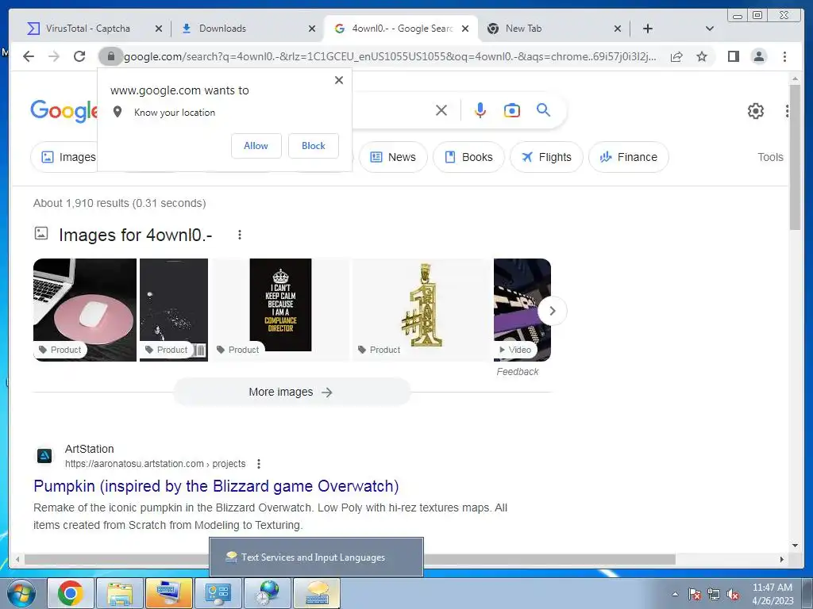Image resolution: width=813 pixels, height=609 pixels.
Task: Click the vertical scrollbar thumb
Action: click(x=795, y=157)
